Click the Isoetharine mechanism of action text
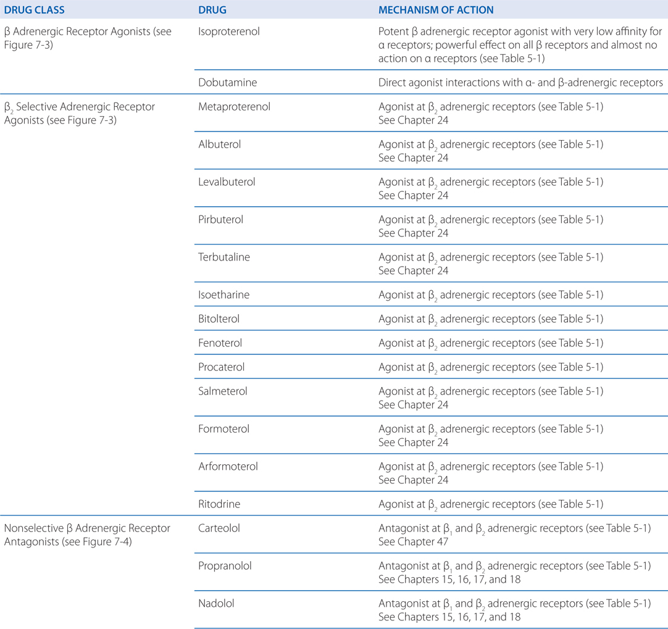 coord(490,295)
